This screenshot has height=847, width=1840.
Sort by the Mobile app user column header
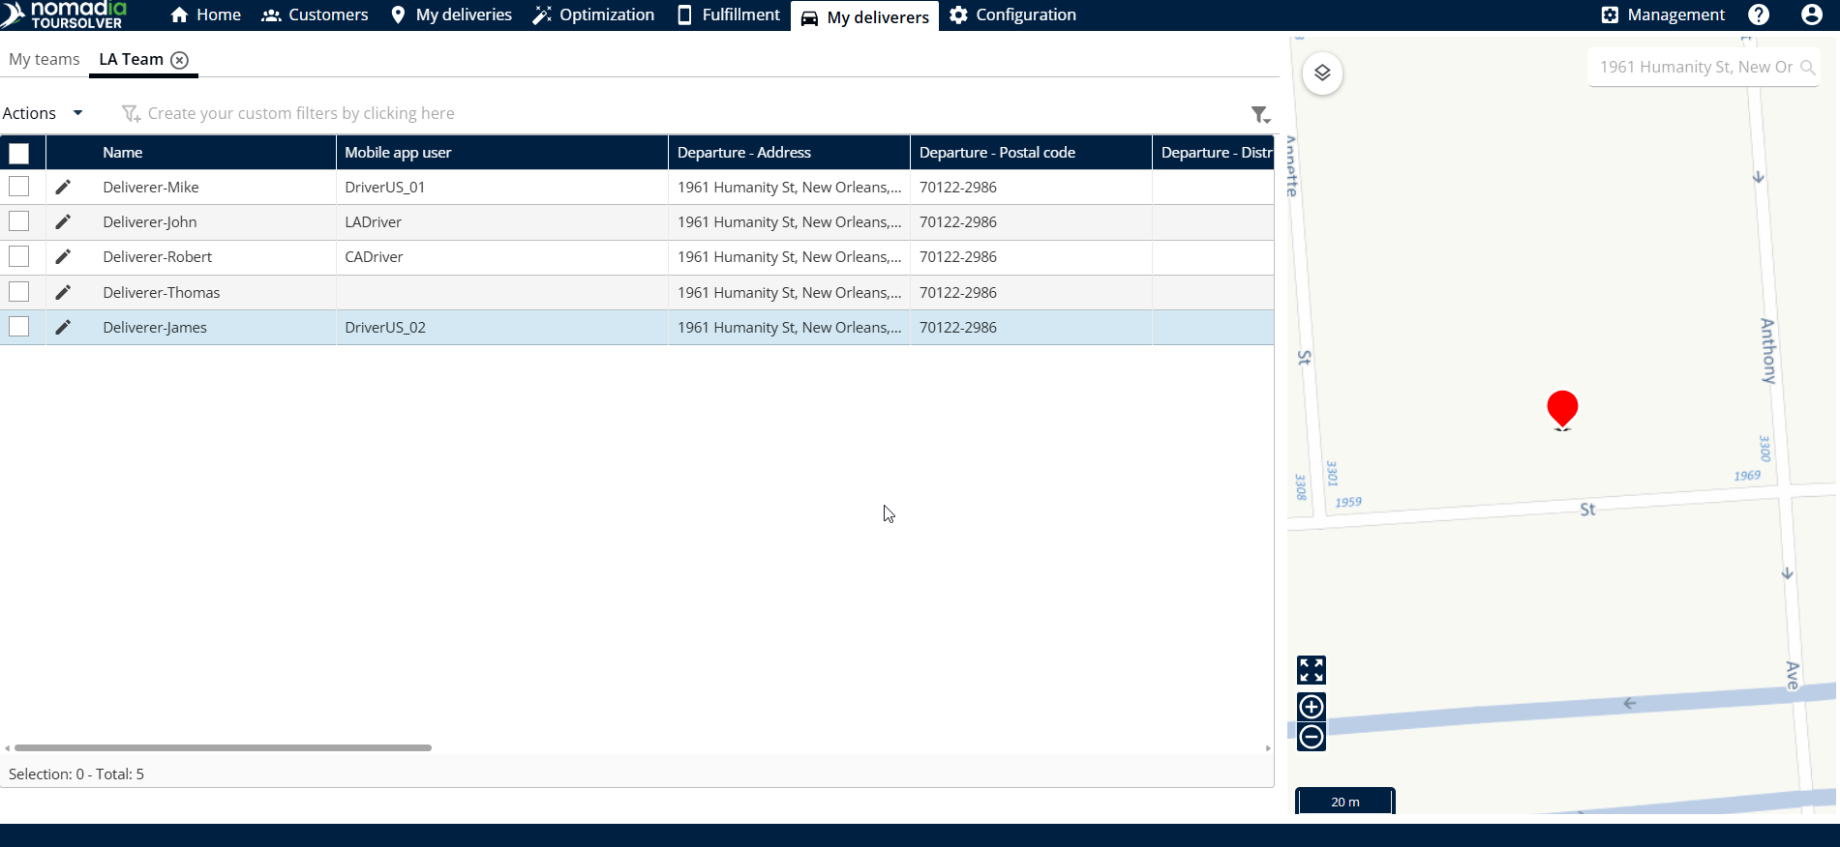point(398,153)
